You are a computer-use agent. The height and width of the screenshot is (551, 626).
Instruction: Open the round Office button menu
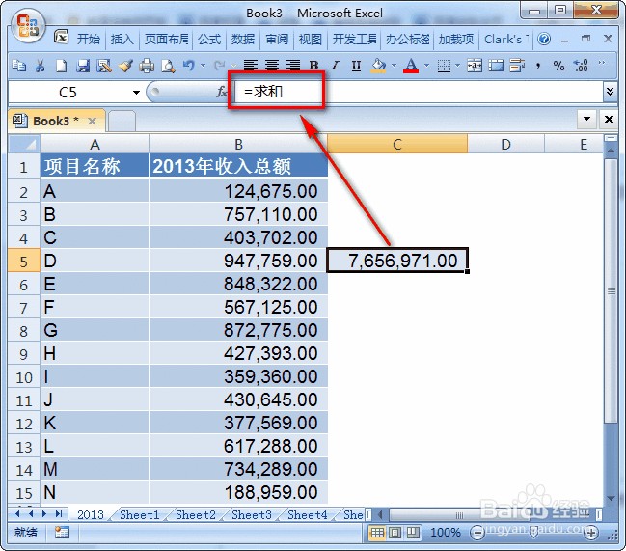pyautogui.click(x=27, y=25)
